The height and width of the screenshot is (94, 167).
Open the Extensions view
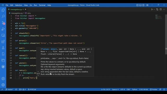coord(3,42)
